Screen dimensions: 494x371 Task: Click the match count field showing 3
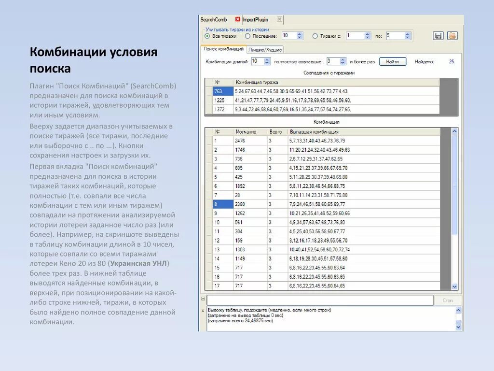(334, 61)
